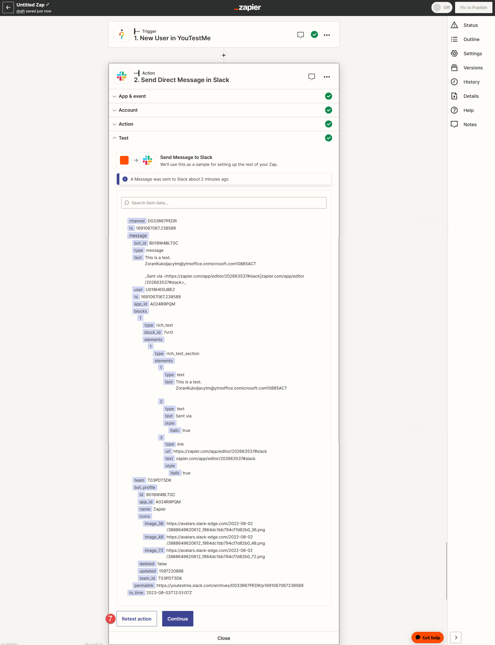
Task: Expand the Action section
Action: point(224,124)
